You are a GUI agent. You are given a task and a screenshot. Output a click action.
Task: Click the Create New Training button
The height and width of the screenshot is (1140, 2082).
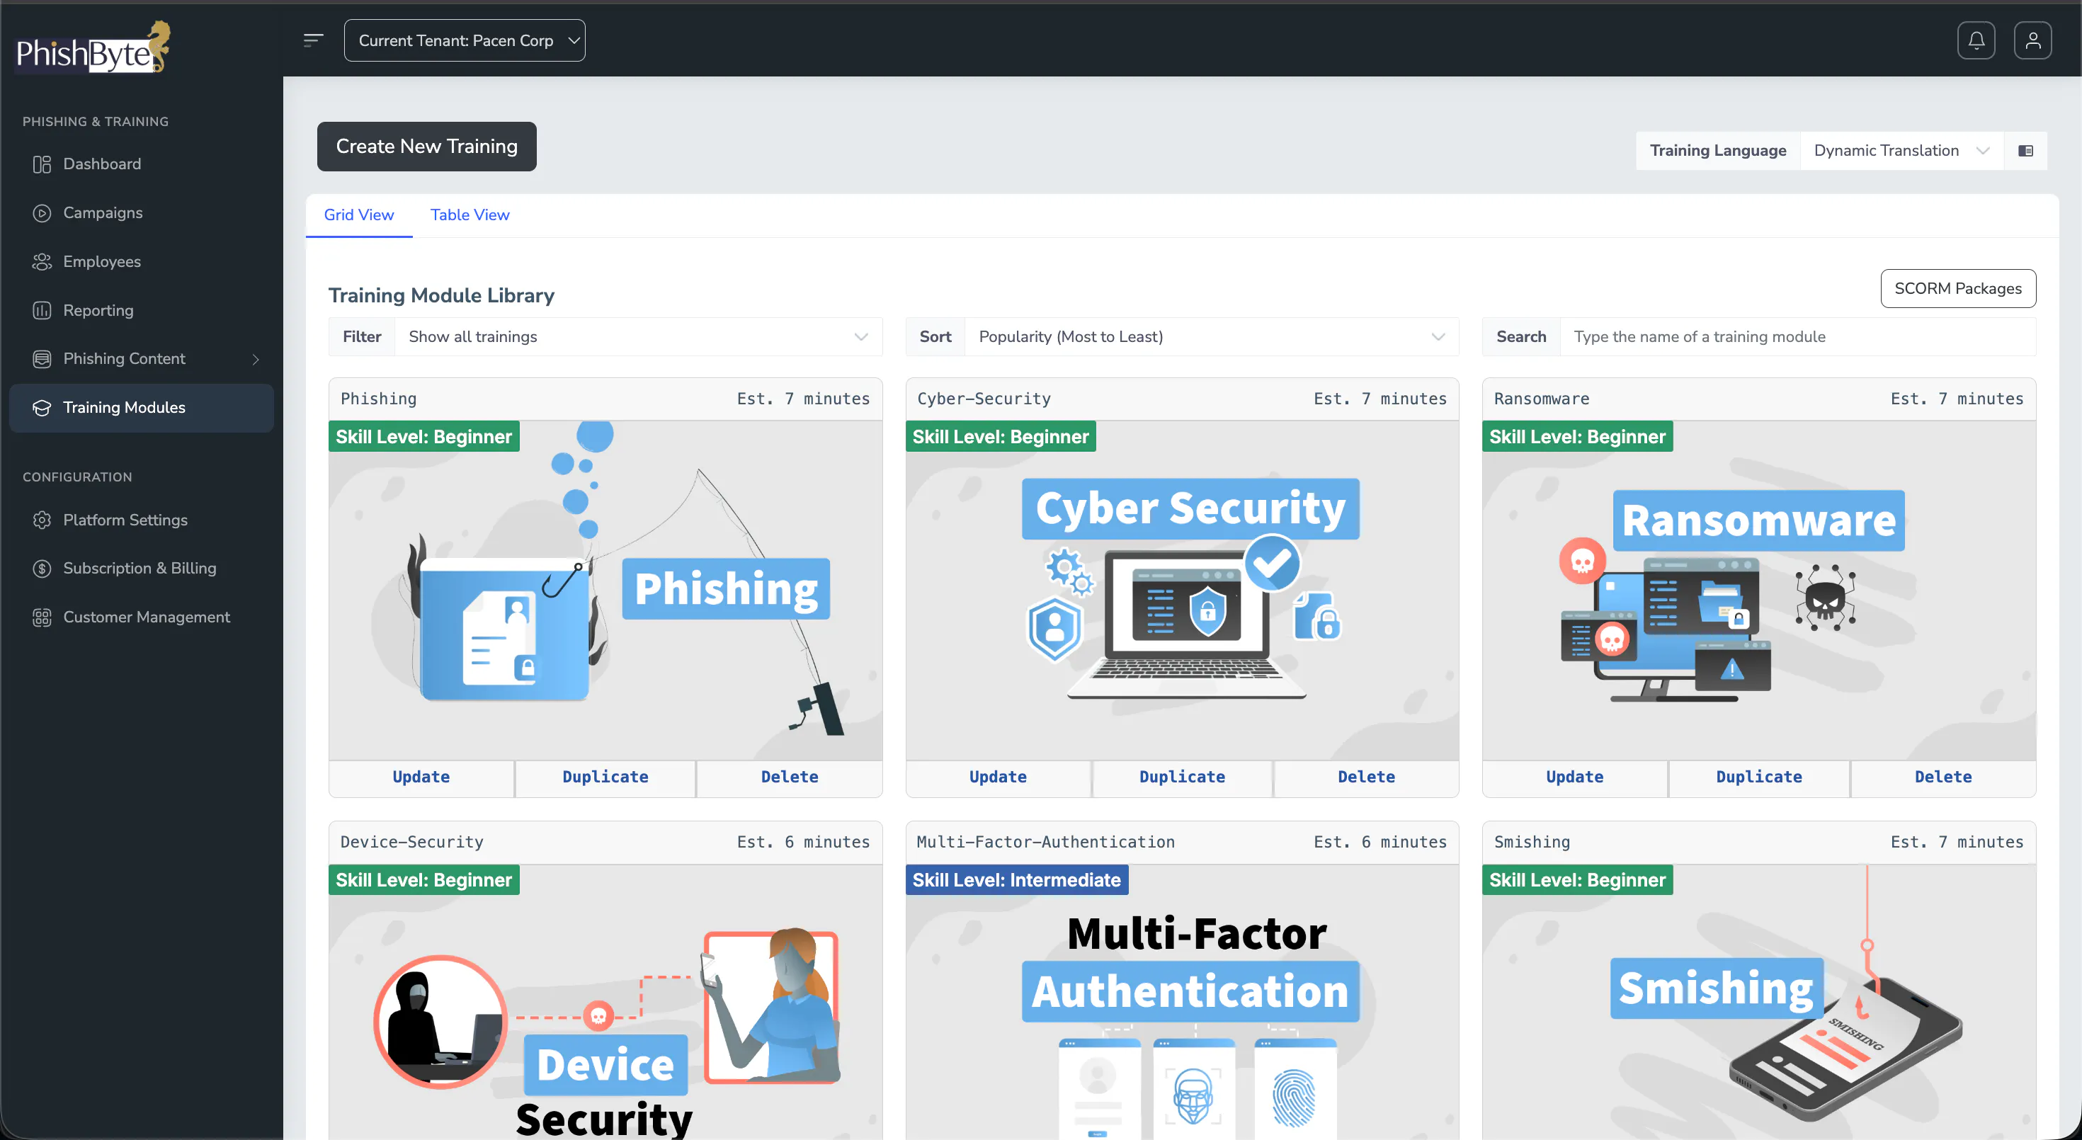(x=427, y=147)
